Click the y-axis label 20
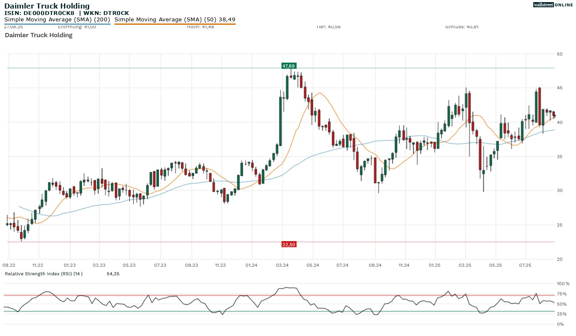Image resolution: width=576 pixels, height=336 pixels. coord(559,259)
